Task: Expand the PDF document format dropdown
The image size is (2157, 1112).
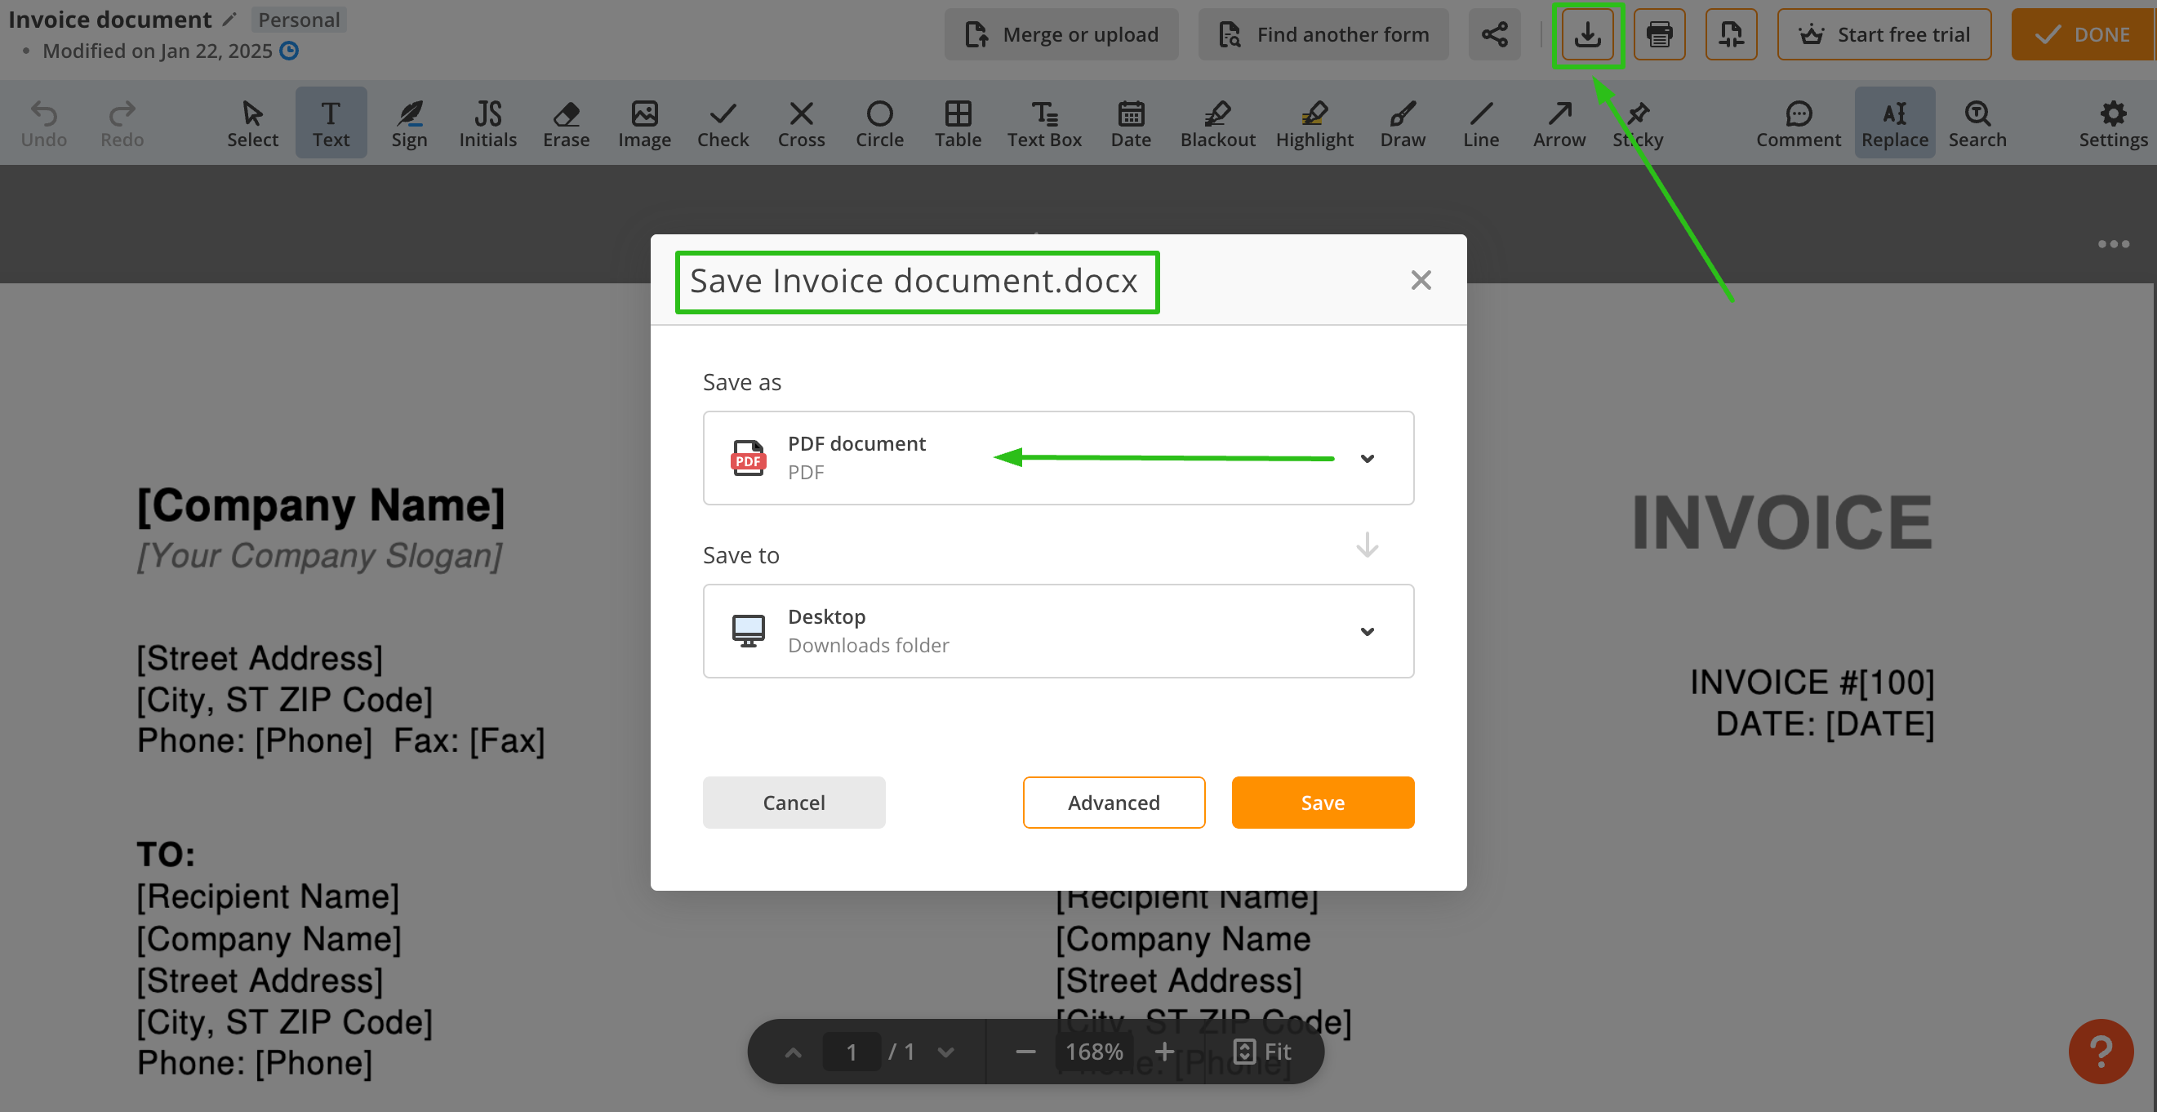Action: pyautogui.click(x=1367, y=458)
